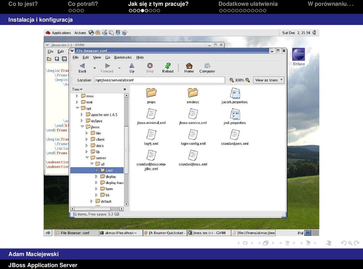
Task: Switch to jboss.tex GVIM taskbar button
Action: pyautogui.click(x=209, y=233)
